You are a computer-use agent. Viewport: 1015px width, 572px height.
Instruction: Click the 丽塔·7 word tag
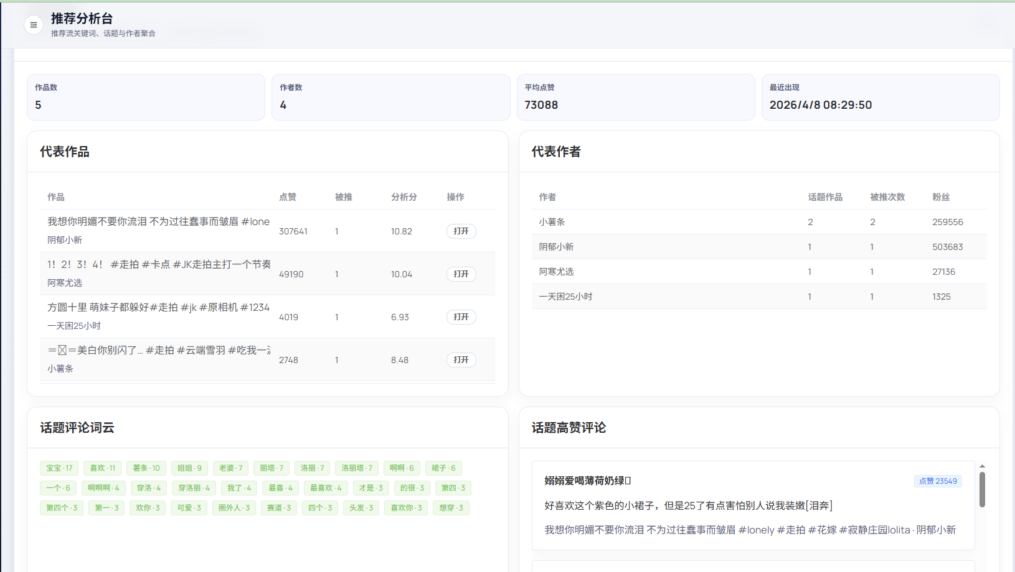point(271,468)
